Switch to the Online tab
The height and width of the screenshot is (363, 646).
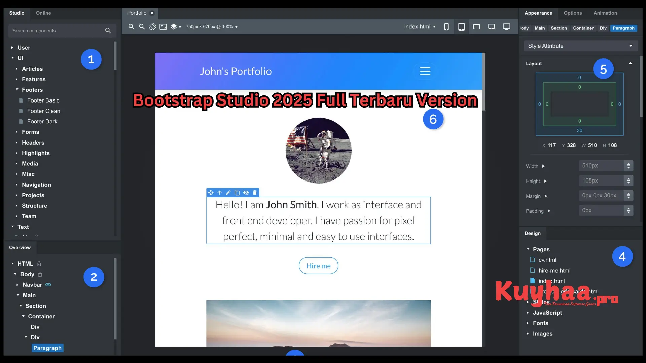point(43,13)
